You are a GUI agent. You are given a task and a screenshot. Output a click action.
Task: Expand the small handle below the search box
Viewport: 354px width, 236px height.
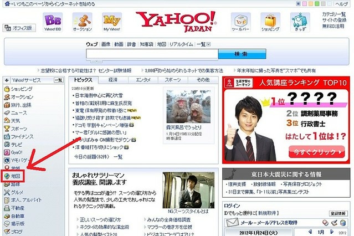96,61
